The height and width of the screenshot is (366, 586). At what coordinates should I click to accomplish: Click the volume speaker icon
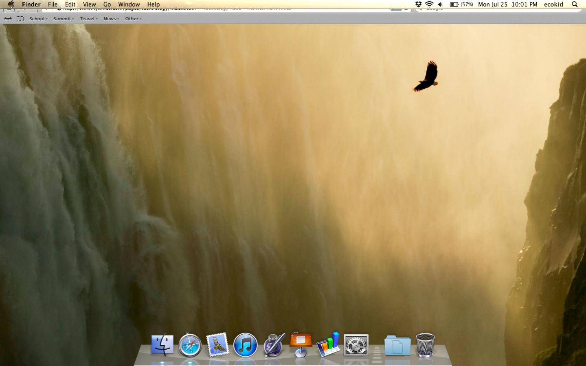pyautogui.click(x=440, y=4)
